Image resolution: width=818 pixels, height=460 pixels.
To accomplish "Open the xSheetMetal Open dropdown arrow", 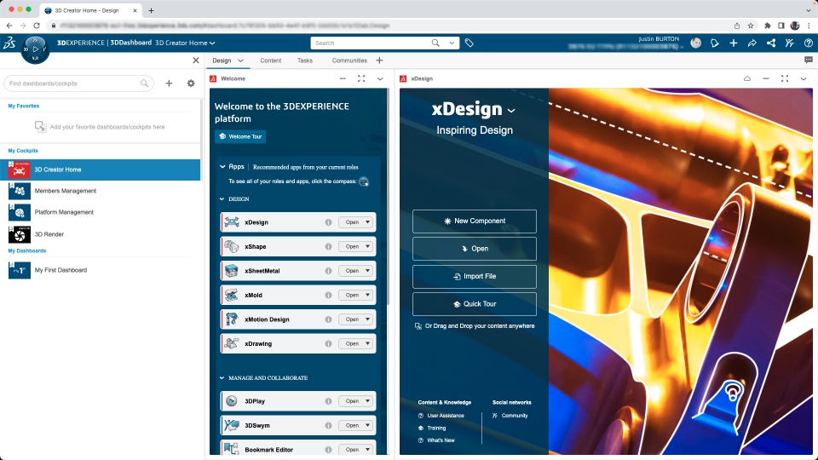I will [368, 271].
